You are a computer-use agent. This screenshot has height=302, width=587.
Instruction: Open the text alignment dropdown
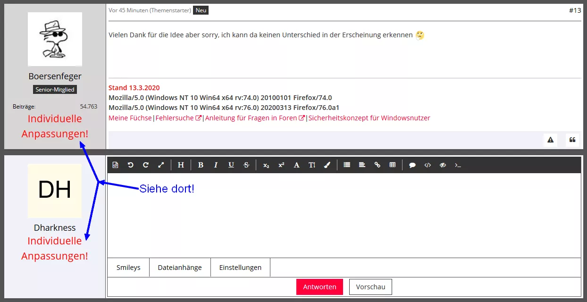(x=362, y=165)
